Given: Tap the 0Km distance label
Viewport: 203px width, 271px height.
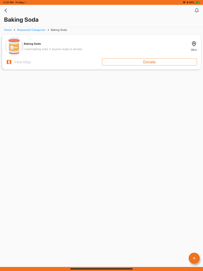Looking at the screenshot, I should (x=194, y=50).
